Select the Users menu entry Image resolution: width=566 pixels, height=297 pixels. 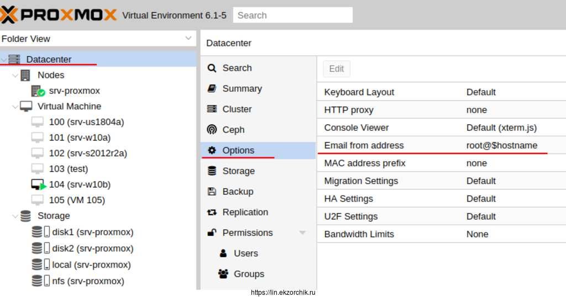[245, 253]
